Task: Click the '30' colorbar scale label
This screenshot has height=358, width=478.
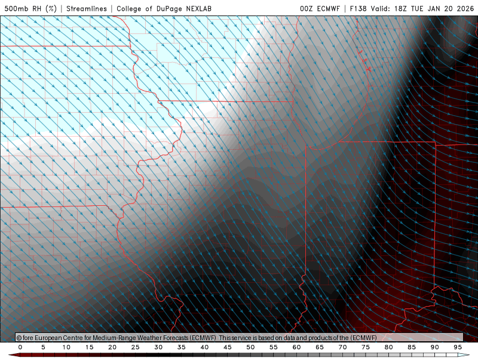Action: [x=158, y=347]
